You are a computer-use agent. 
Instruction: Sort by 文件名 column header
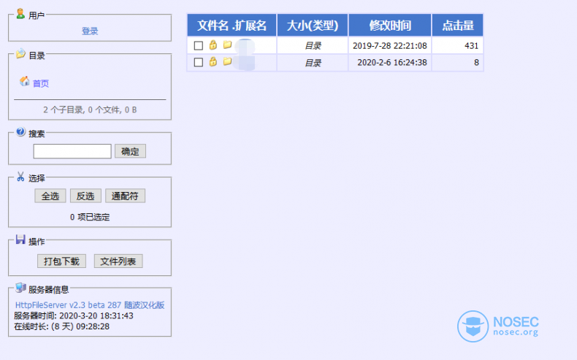[213, 26]
